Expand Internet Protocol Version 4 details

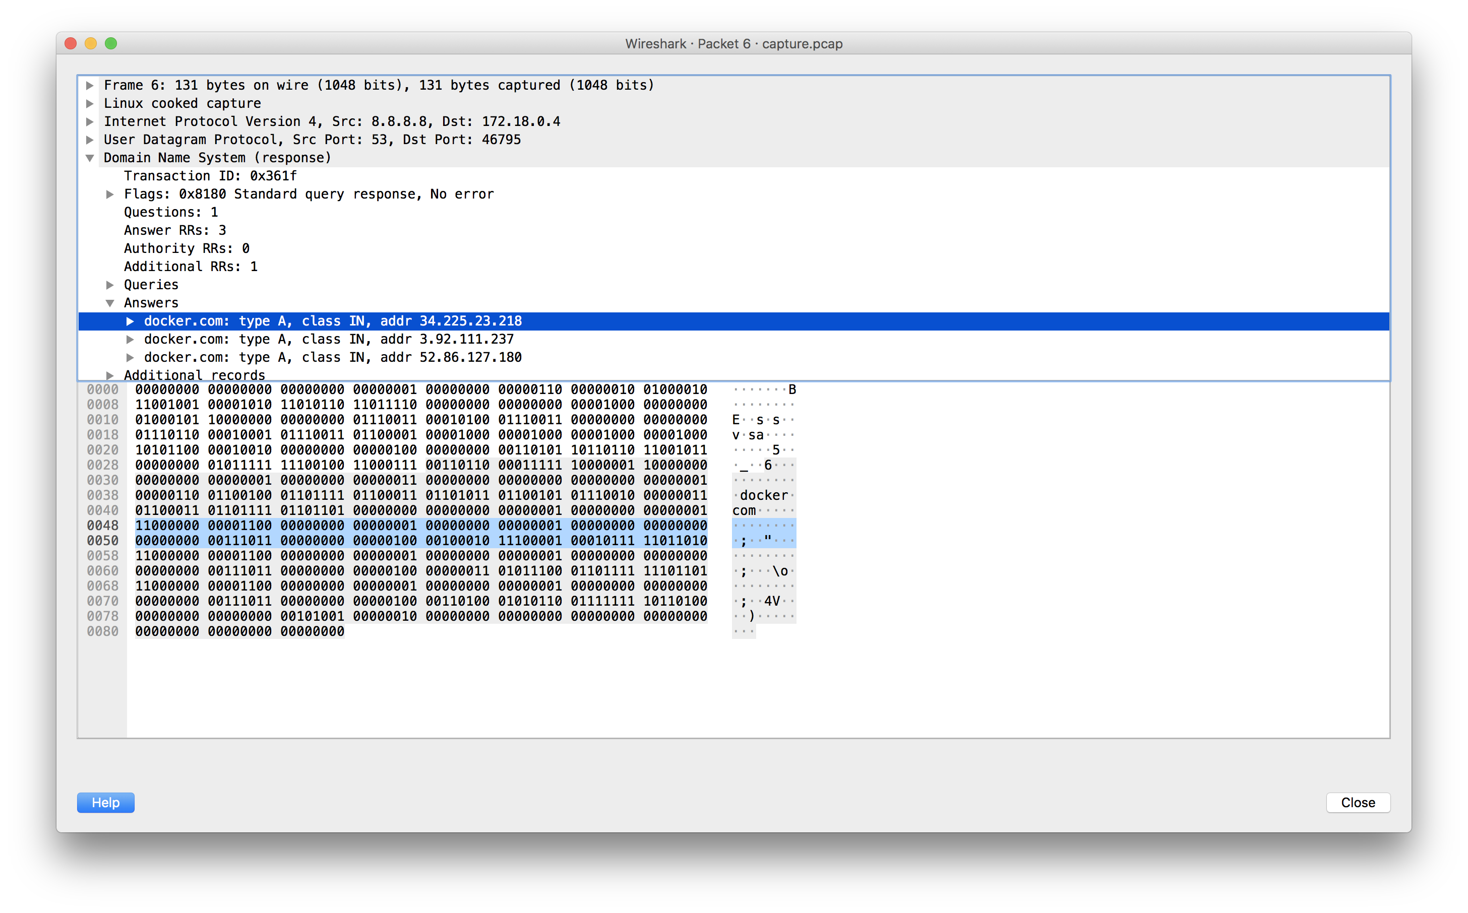point(89,121)
